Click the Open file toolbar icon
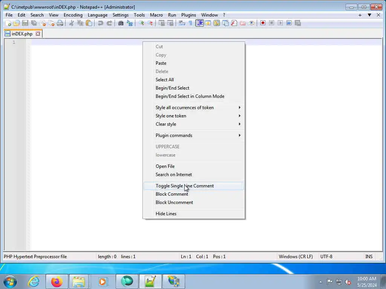This screenshot has height=289, width=386. (x=17, y=23)
